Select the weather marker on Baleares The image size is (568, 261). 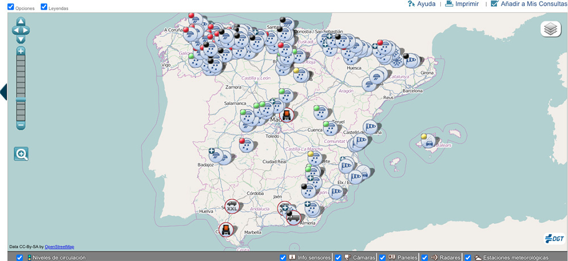click(x=428, y=141)
